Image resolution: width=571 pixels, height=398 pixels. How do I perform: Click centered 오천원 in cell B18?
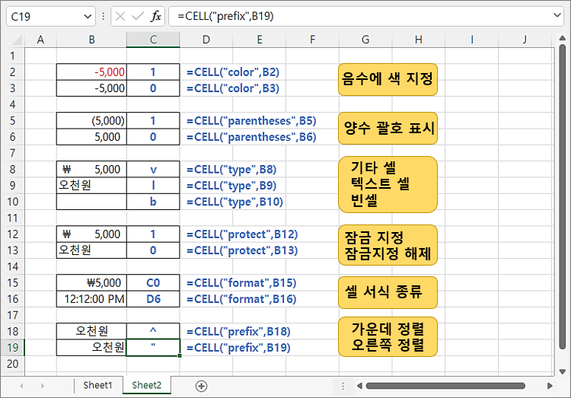(91, 331)
